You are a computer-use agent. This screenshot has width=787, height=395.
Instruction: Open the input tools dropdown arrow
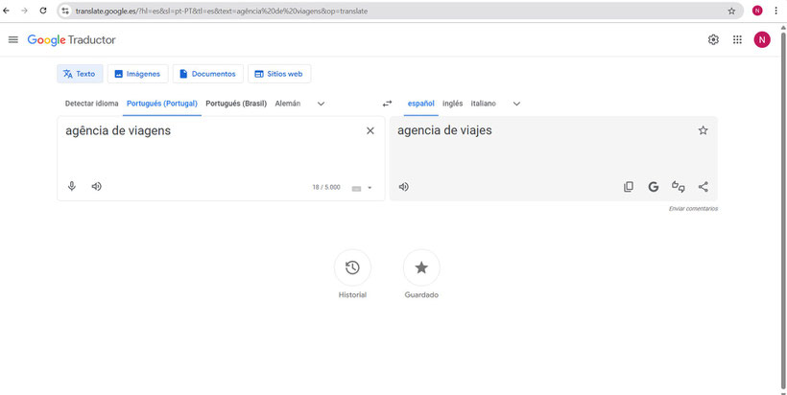click(370, 188)
